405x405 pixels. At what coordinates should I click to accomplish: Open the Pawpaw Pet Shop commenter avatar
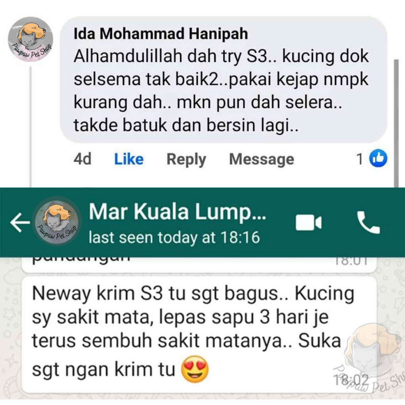(x=30, y=39)
